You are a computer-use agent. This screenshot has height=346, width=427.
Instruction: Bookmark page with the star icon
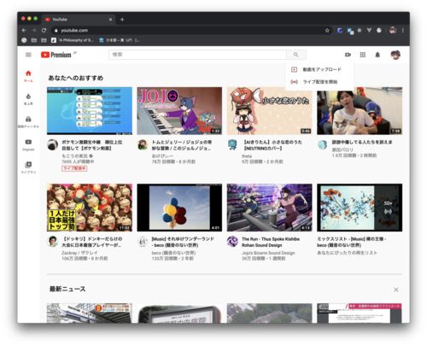tap(327, 30)
